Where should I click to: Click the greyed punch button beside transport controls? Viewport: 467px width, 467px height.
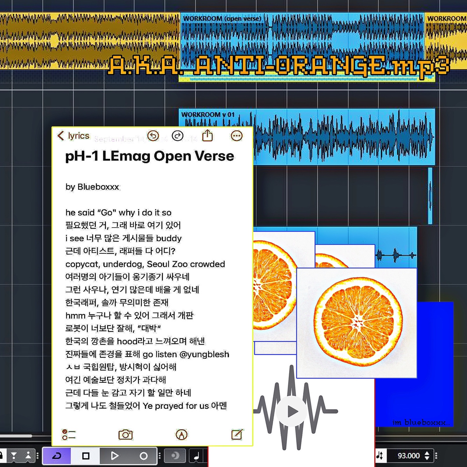coord(175,456)
